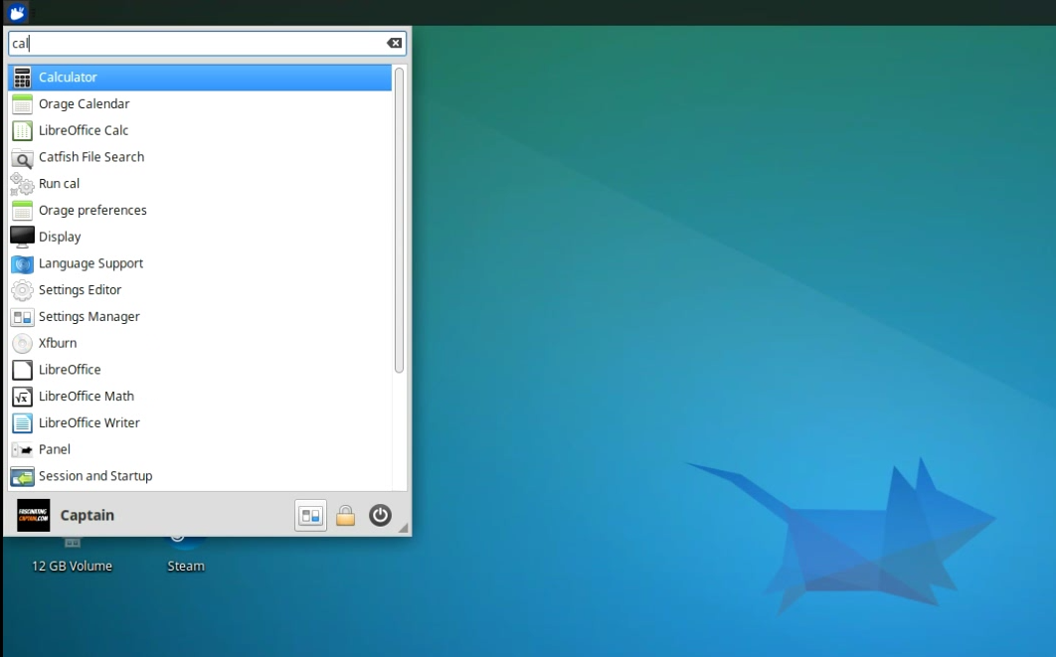Open "Session and Startup" entry

pyautogui.click(x=95, y=476)
